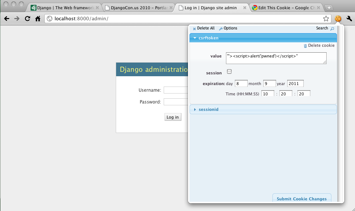Click the expiration hours field
This screenshot has height=211, width=355.
point(268,94)
